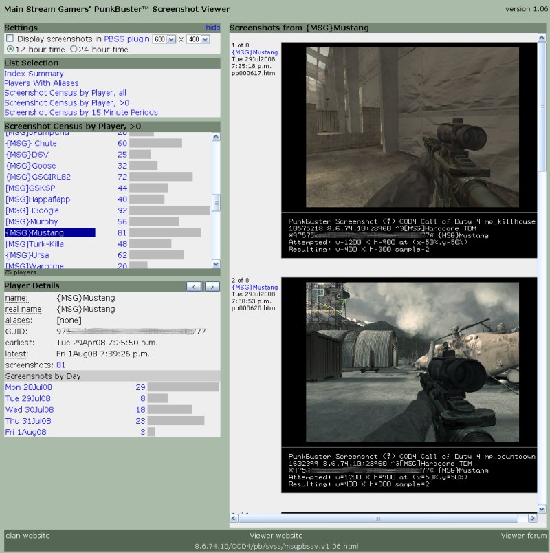Open Screenshot Census by 15 Minute Periods
Screen dimensions: 550x553
click(x=80, y=112)
